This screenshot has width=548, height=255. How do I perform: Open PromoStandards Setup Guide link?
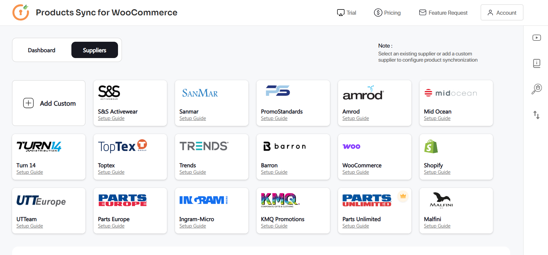point(274,118)
